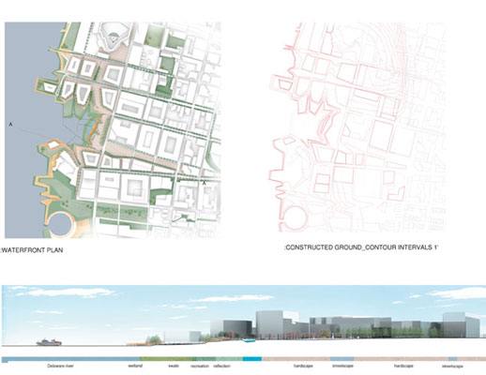
Task: Click the waterfront plan map thumbnail
Action: pyautogui.click(x=113, y=130)
